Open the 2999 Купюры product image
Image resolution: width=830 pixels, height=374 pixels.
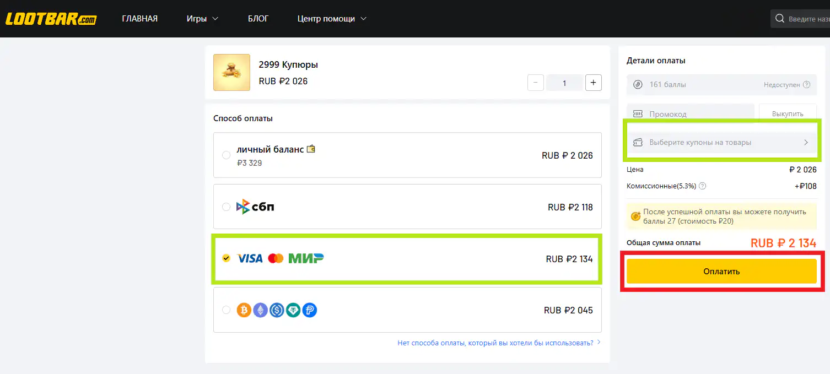[231, 73]
